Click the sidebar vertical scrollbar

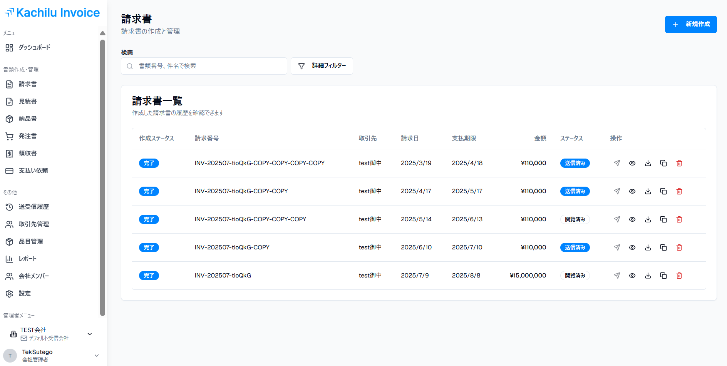(x=102, y=177)
